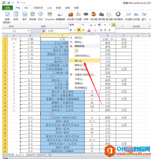
Task: Click the fx insert function icon
Action: tap(44, 31)
